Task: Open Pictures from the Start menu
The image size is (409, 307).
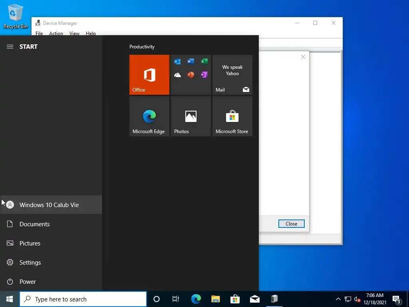Action: pyautogui.click(x=51, y=243)
